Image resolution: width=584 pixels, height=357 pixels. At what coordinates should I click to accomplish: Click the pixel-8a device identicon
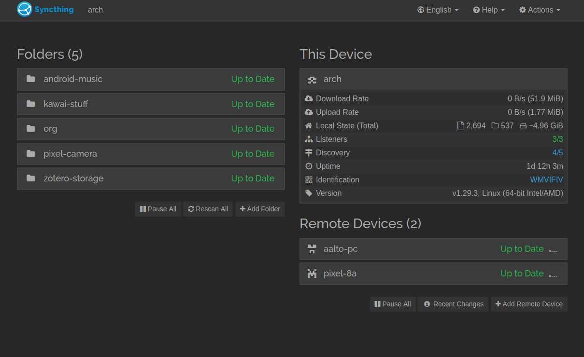click(x=312, y=274)
